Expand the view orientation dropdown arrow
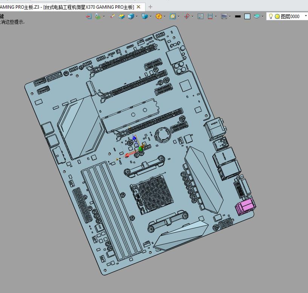 point(151,17)
